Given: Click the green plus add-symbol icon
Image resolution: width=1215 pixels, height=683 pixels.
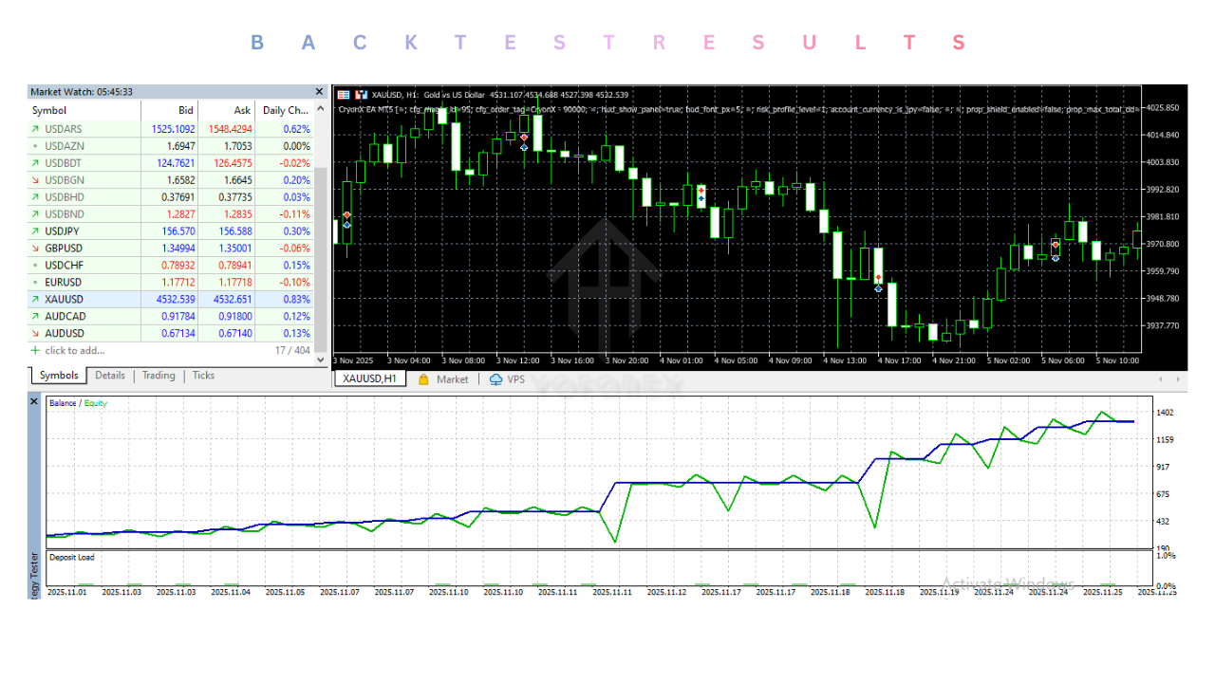Looking at the screenshot, I should pyautogui.click(x=36, y=351).
